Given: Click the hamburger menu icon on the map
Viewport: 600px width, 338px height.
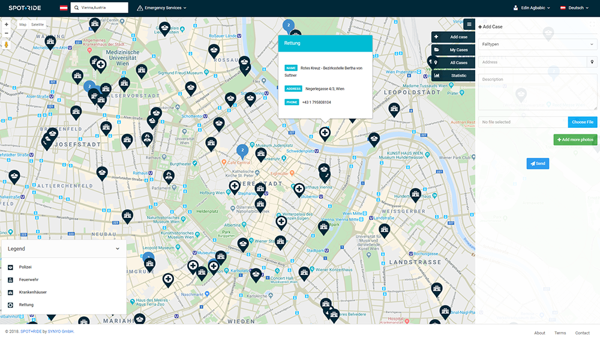Looking at the screenshot, I should coord(469,24).
